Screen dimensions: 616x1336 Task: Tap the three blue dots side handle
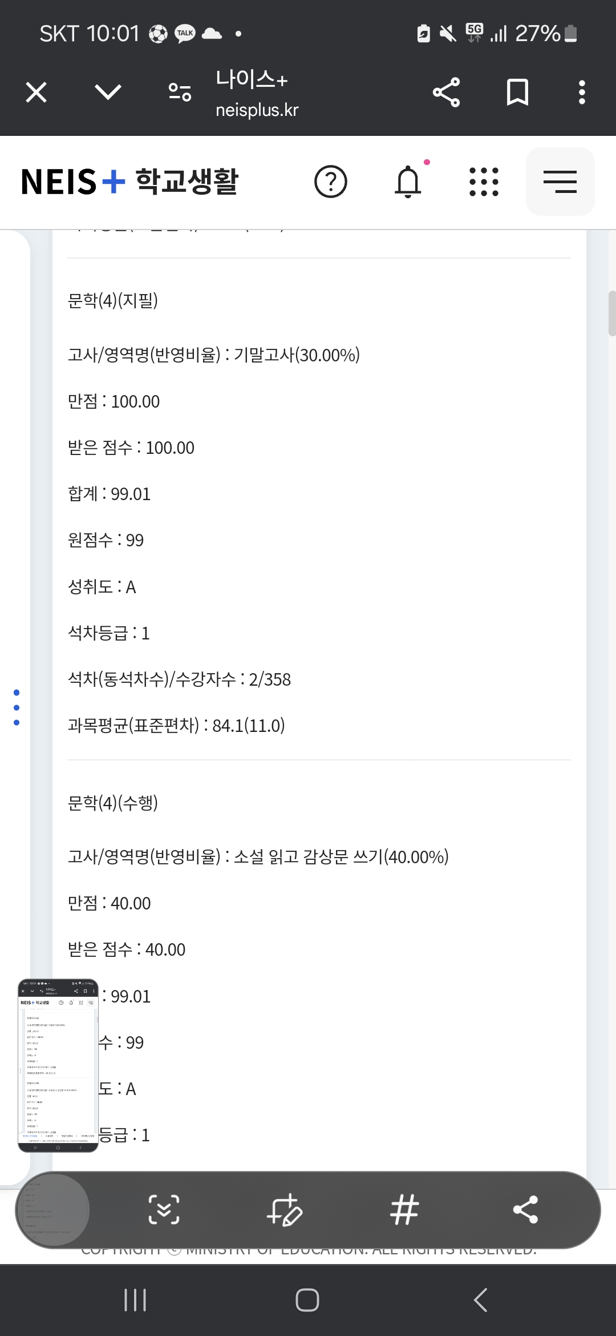[x=17, y=707]
